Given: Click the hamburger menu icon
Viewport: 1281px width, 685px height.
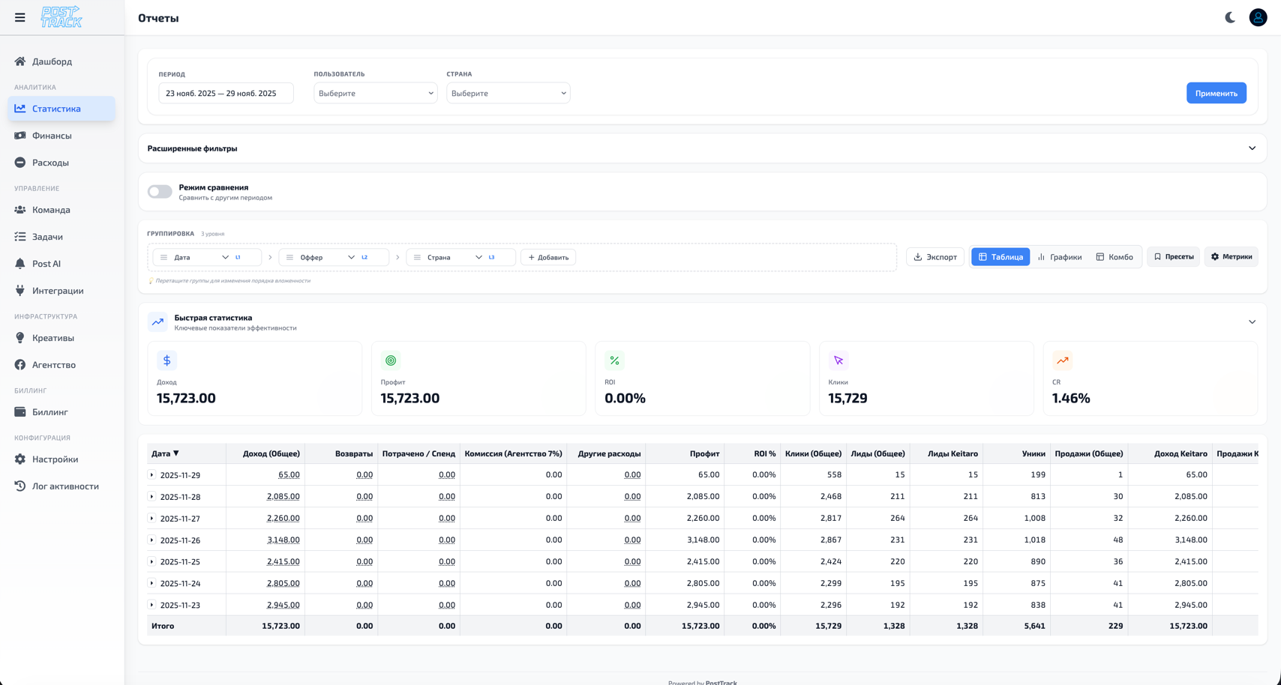Looking at the screenshot, I should tap(20, 17).
